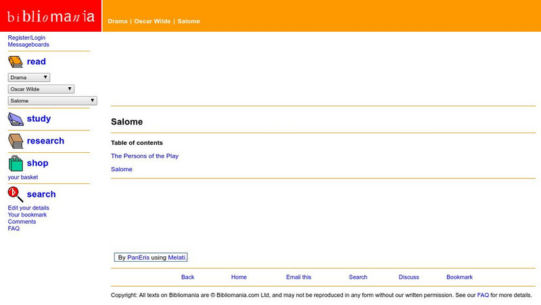541x305 pixels.
Task: Visit the Melati link
Action: 177,258
